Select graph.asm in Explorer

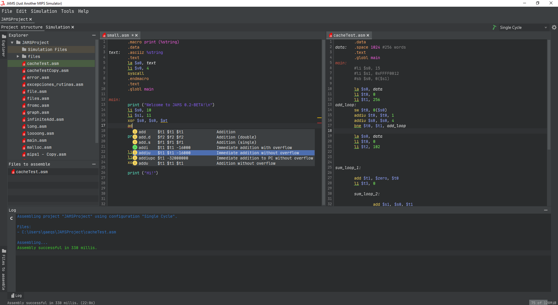(x=51, y=112)
